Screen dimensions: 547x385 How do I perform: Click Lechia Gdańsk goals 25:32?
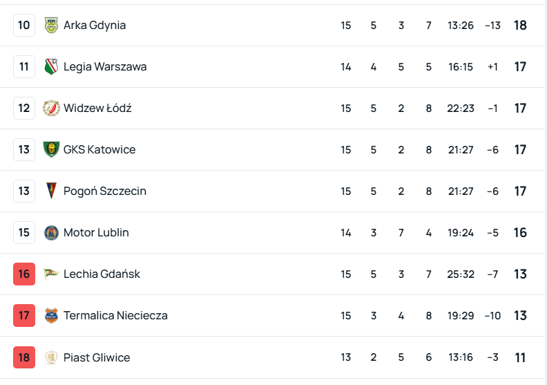[461, 274]
